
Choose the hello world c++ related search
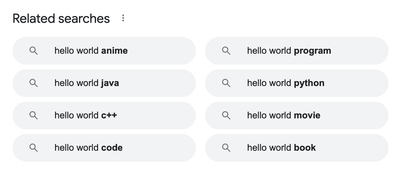tap(104, 115)
